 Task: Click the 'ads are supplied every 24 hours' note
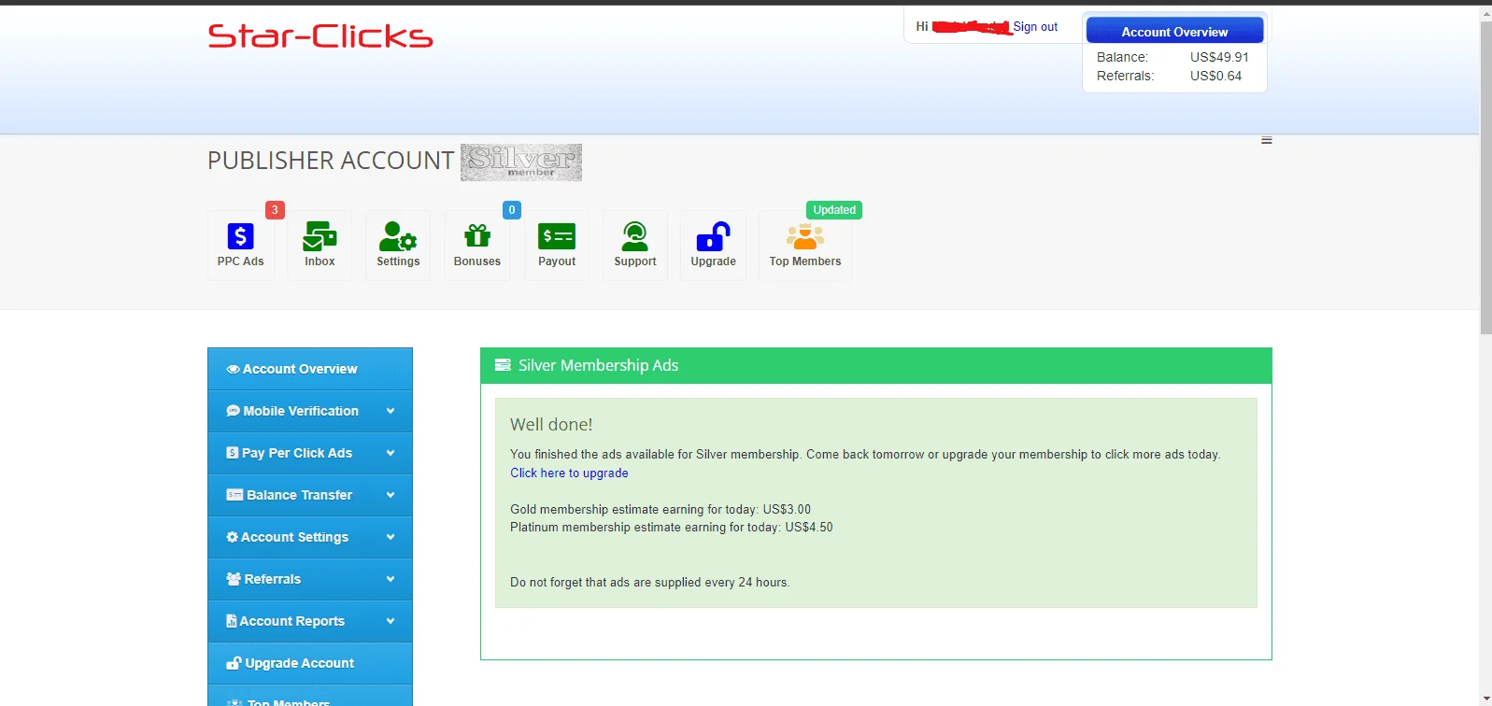click(x=649, y=582)
